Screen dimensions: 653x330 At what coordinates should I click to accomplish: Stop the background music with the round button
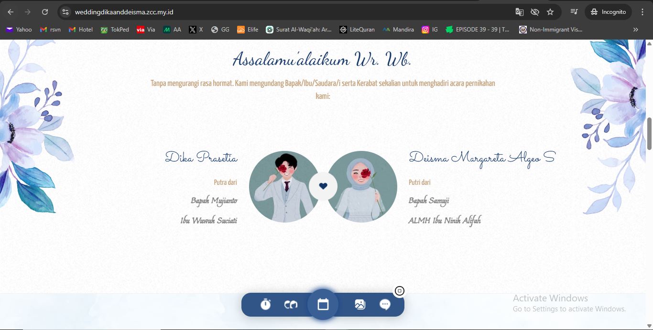point(400,291)
